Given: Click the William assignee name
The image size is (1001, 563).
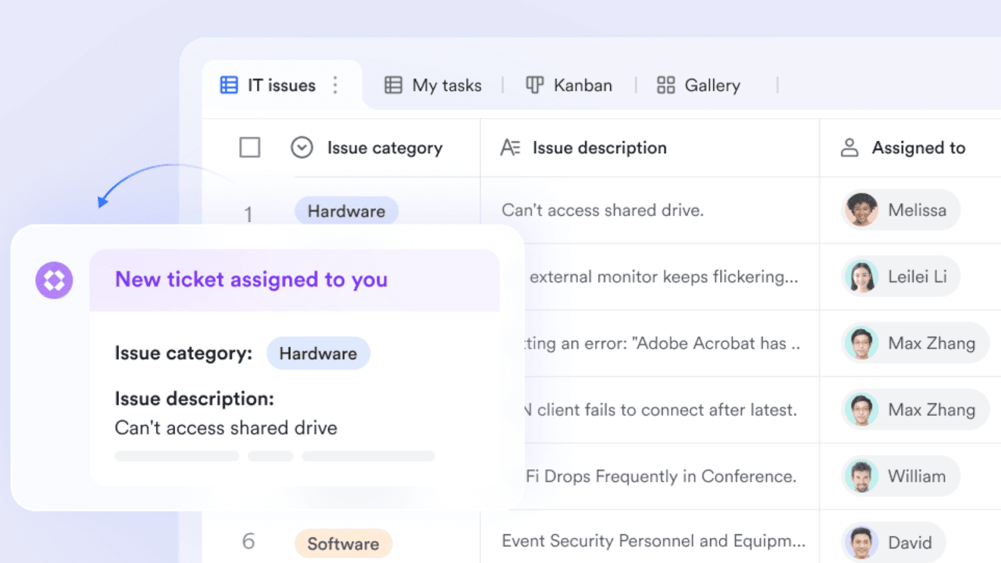Looking at the screenshot, I should click(917, 476).
